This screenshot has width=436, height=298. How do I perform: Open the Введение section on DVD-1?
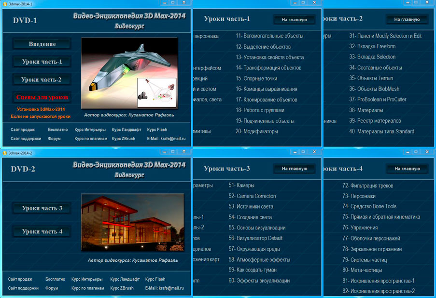(42, 44)
